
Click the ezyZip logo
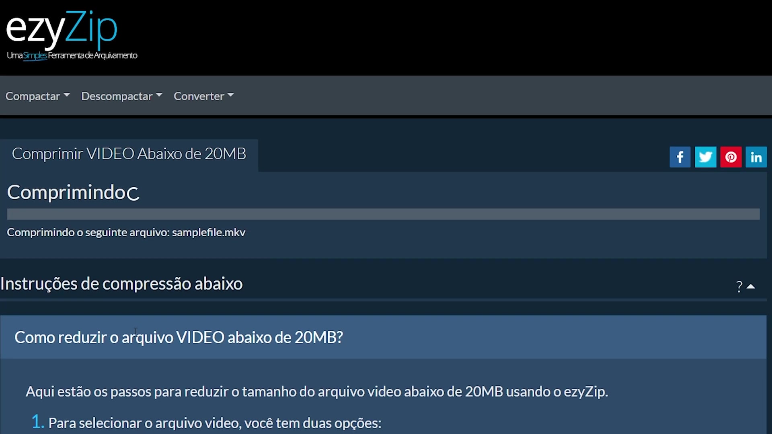click(62, 28)
